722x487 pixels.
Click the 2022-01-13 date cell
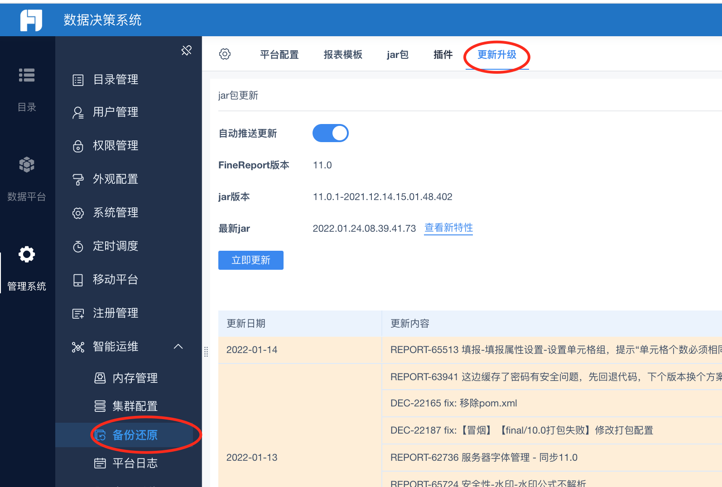point(300,425)
